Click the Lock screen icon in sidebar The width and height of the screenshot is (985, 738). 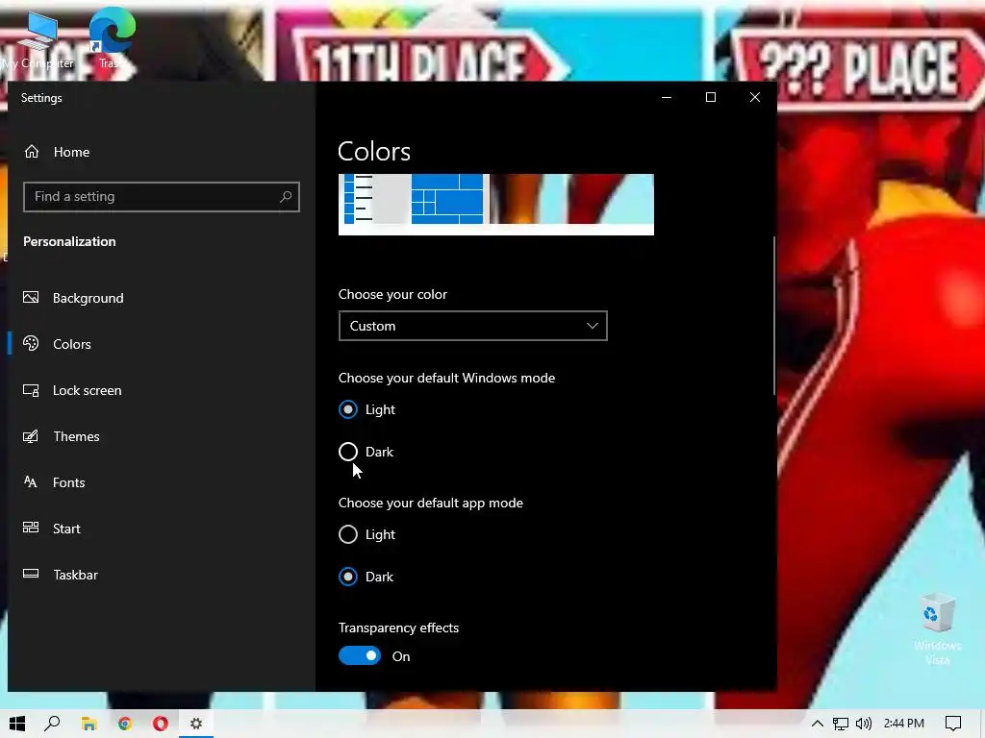[x=31, y=390]
